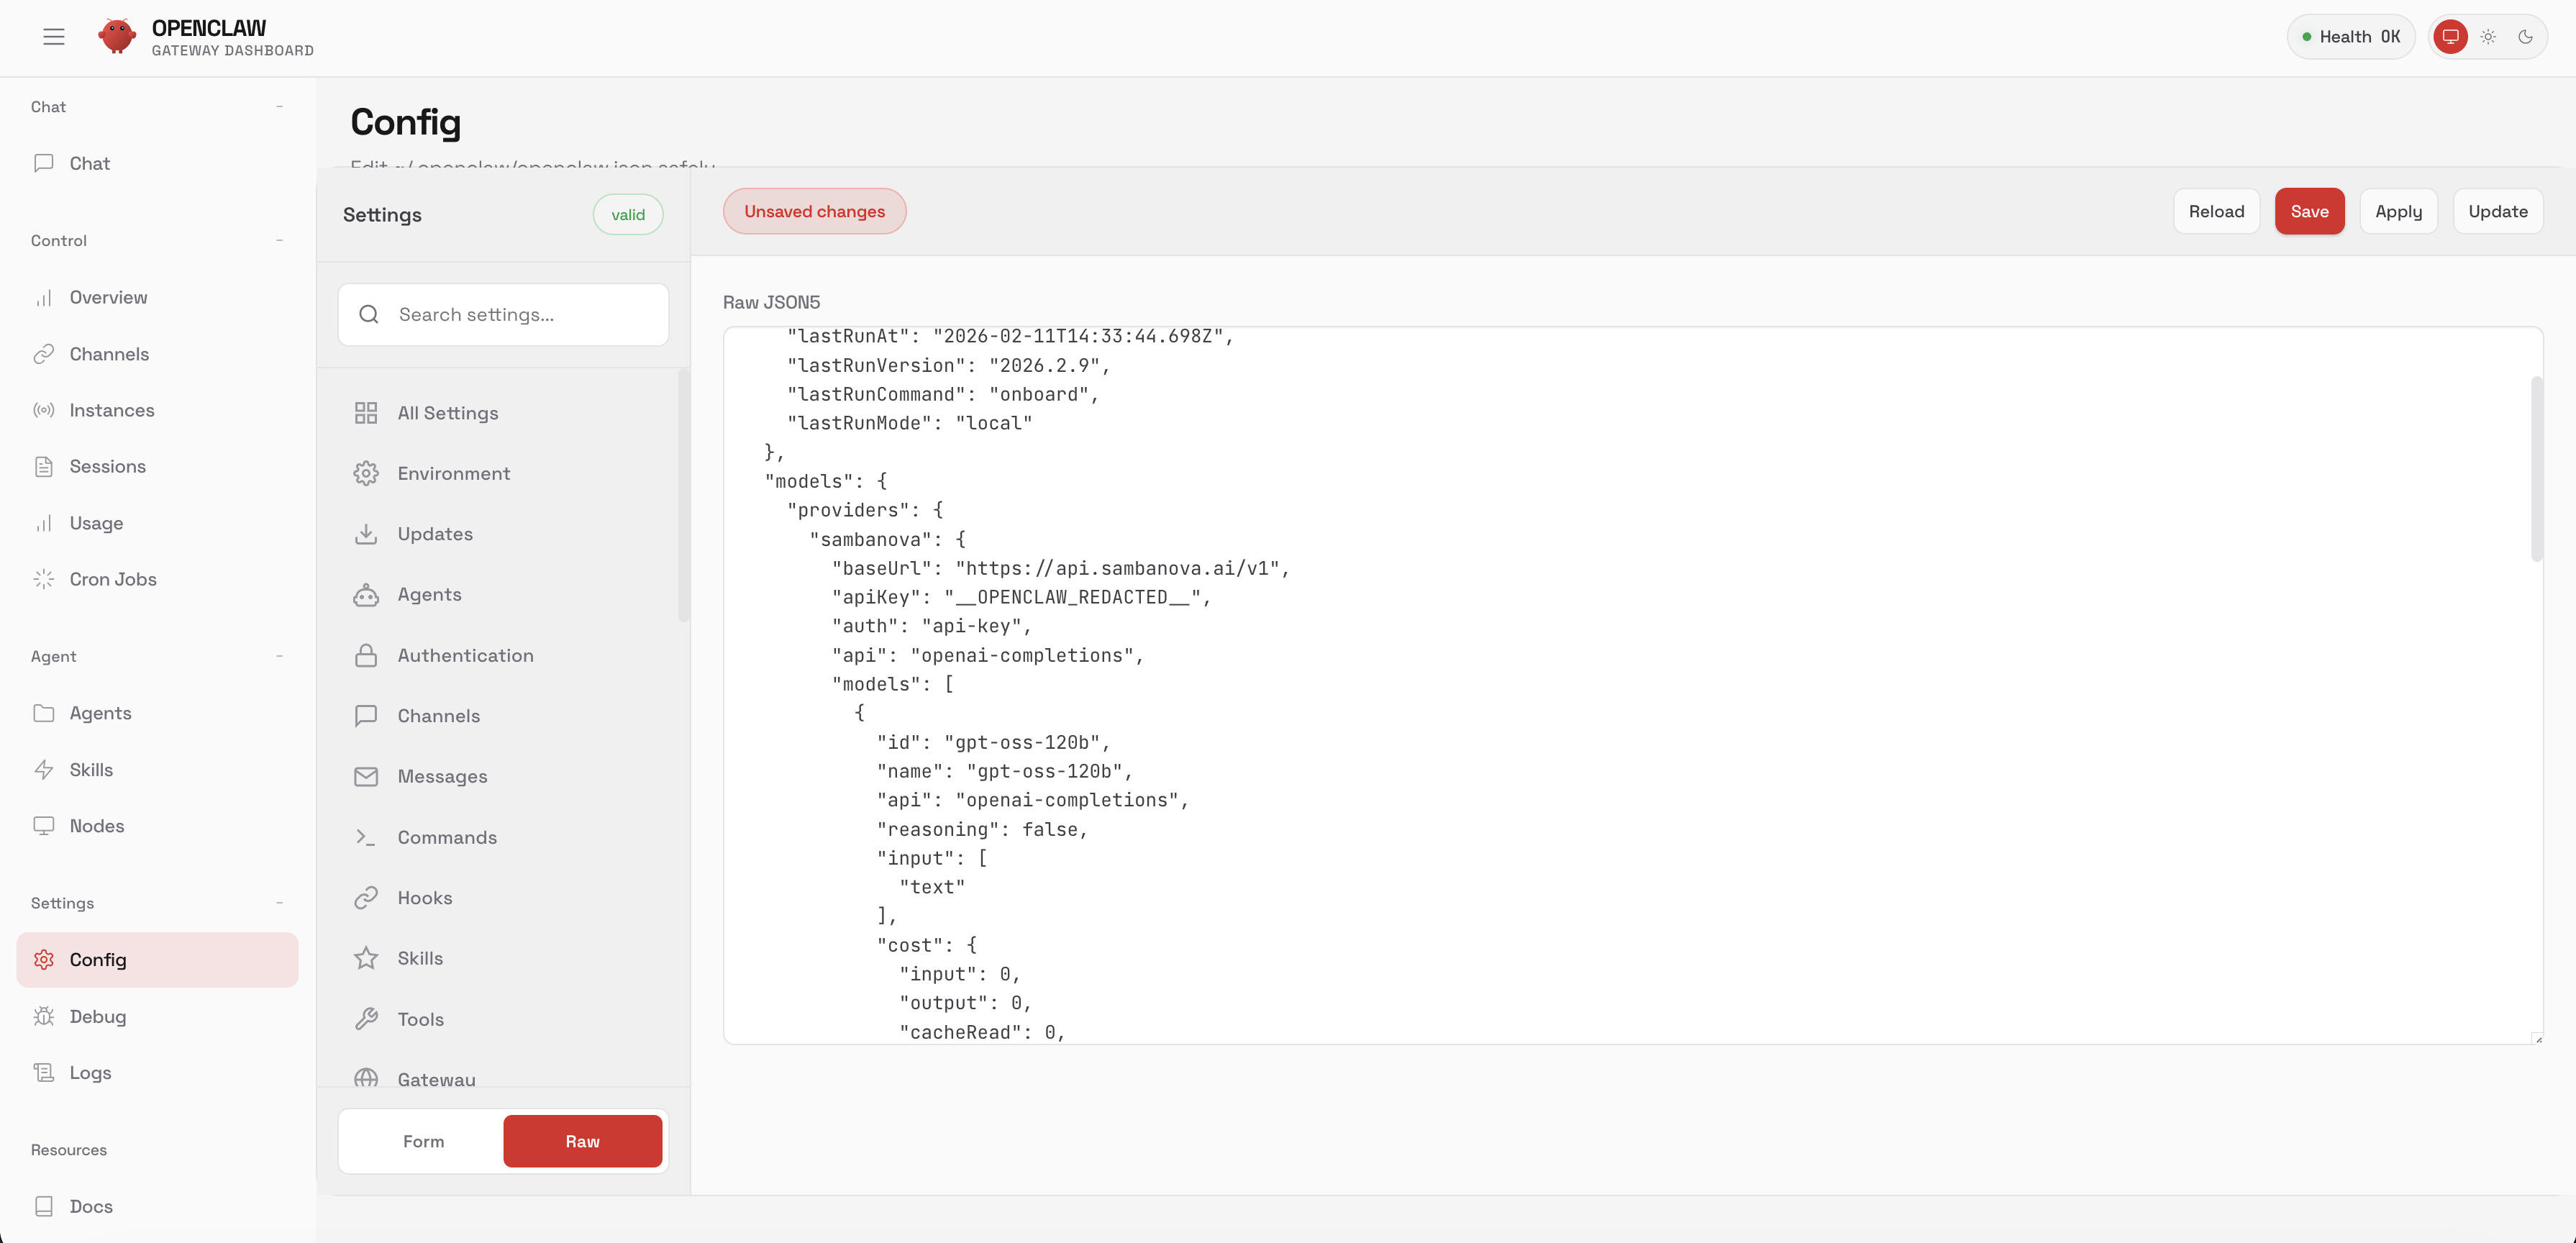Click the "baseUrl" line in editor
The width and height of the screenshot is (2576, 1243).
(1060, 568)
